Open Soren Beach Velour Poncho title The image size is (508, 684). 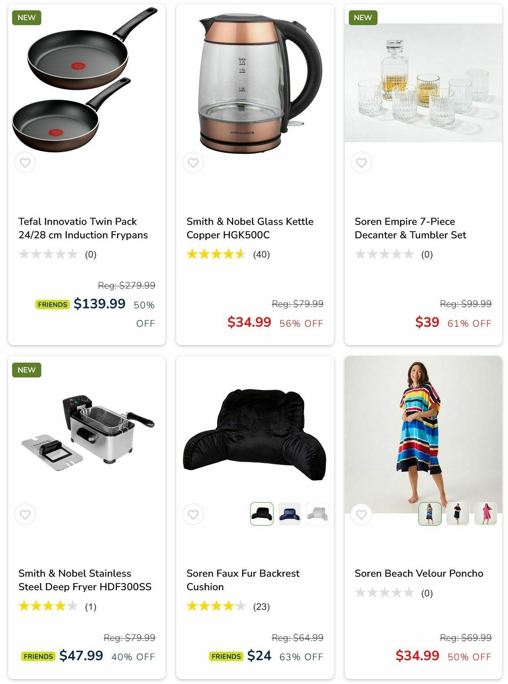419,573
